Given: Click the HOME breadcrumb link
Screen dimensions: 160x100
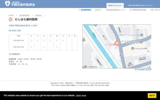Looking at the screenshot, I should point(11,15).
